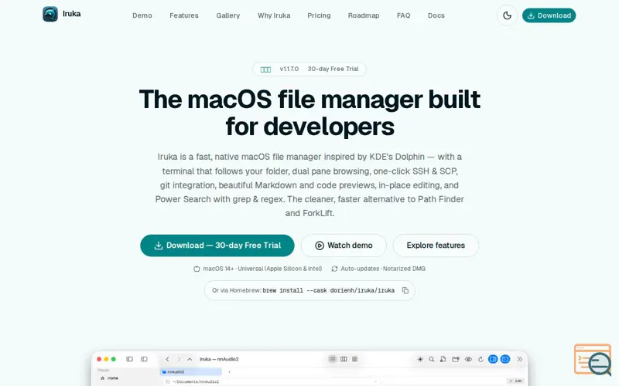The height and width of the screenshot is (386, 619).
Task: Jump to the FAQ section
Action: [x=403, y=15]
